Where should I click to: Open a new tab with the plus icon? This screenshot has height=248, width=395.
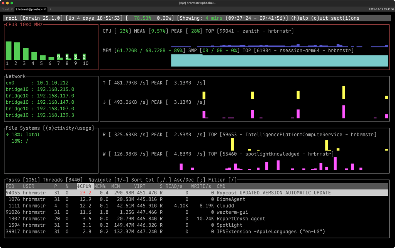coord(50,9)
